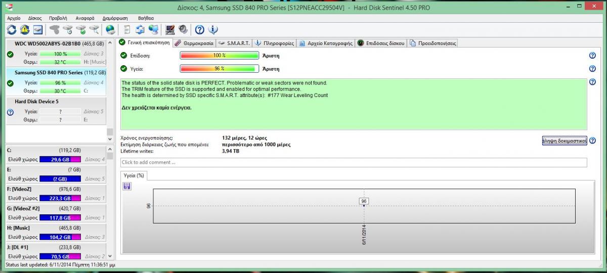607x273 pixels.
Task: Open the Αρχείο menu
Action: coord(14,18)
